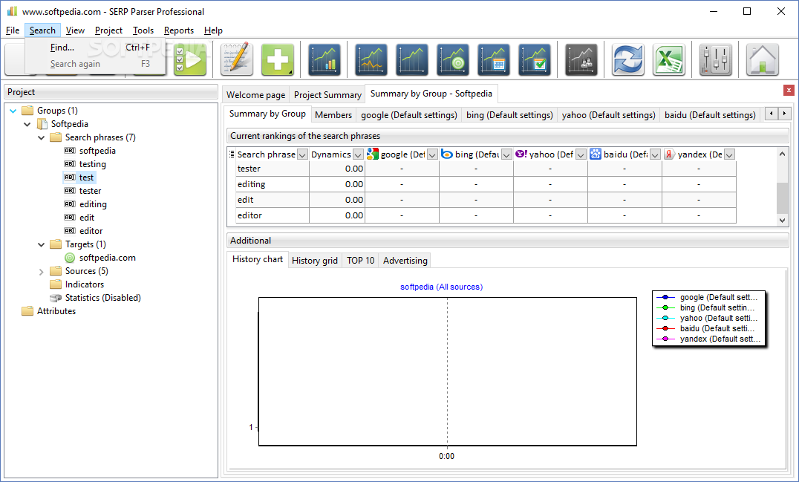
Task: Select the softpedia search phrase in tree
Action: tap(97, 151)
